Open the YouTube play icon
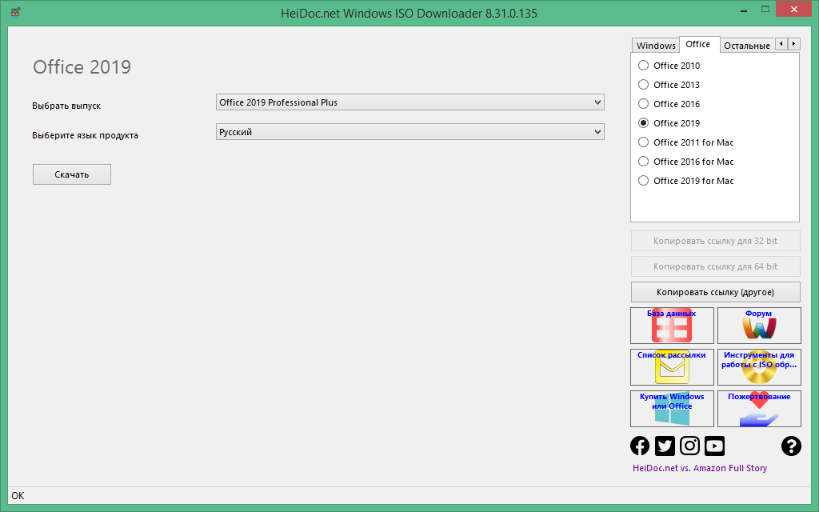819x512 pixels. point(714,446)
